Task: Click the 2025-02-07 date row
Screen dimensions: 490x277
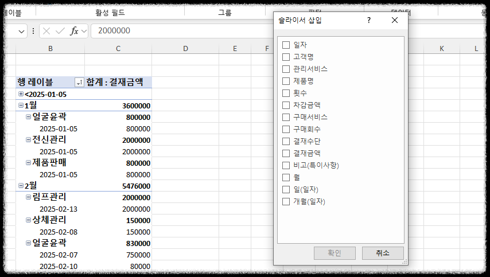Action: tap(59, 255)
